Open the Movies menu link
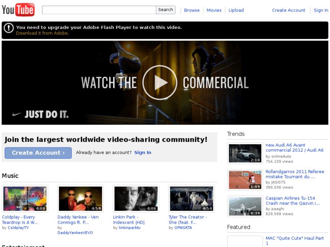Image resolution: width=330 pixels, height=247 pixels. point(214,10)
